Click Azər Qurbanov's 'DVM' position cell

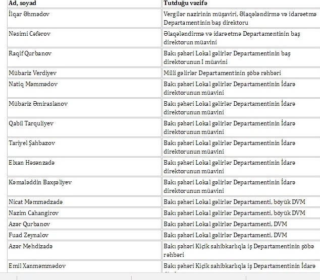coord(241,224)
